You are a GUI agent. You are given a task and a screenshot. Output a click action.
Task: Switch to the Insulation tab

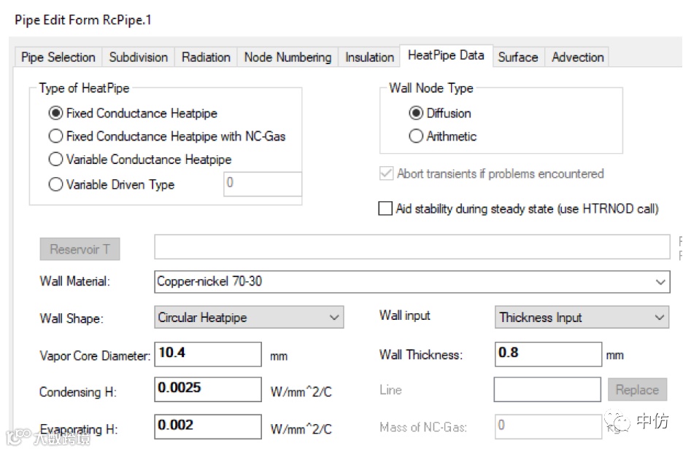click(x=369, y=58)
